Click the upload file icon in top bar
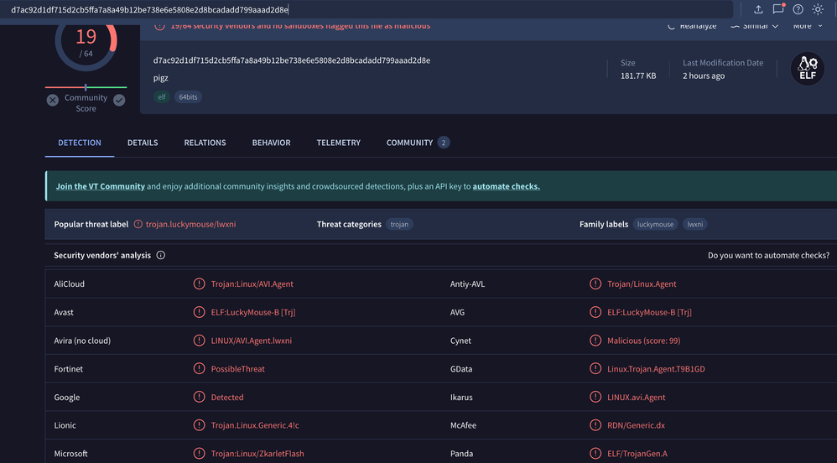This screenshot has height=463, width=837. (x=758, y=9)
